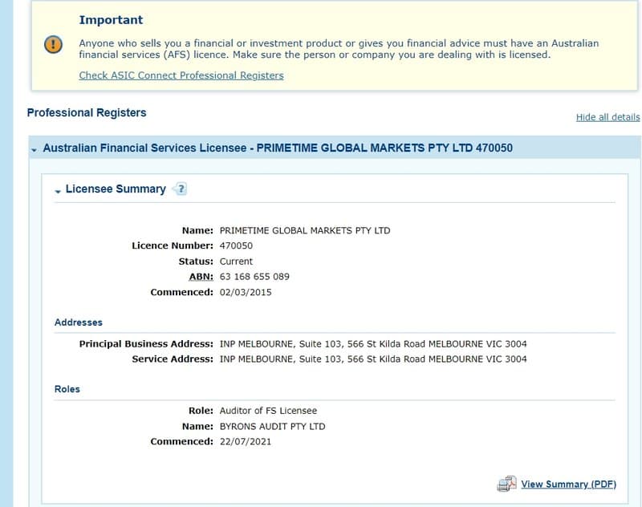
Task: Click the auditor name BYRONS AUDIT PTY LTD
Action: (272, 427)
